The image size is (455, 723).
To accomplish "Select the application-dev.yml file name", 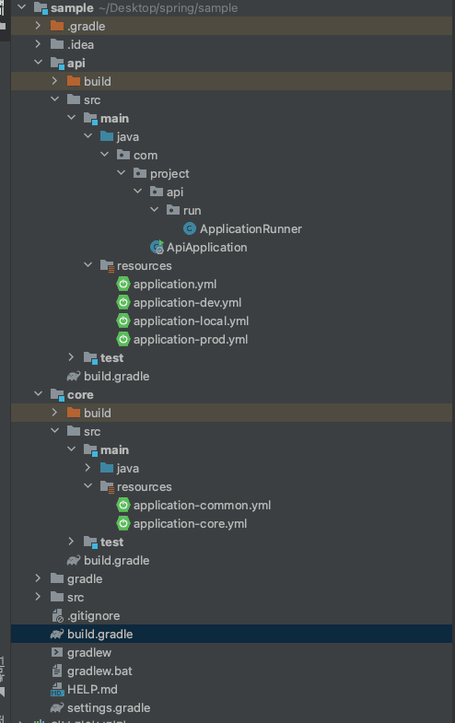I will click(x=187, y=302).
